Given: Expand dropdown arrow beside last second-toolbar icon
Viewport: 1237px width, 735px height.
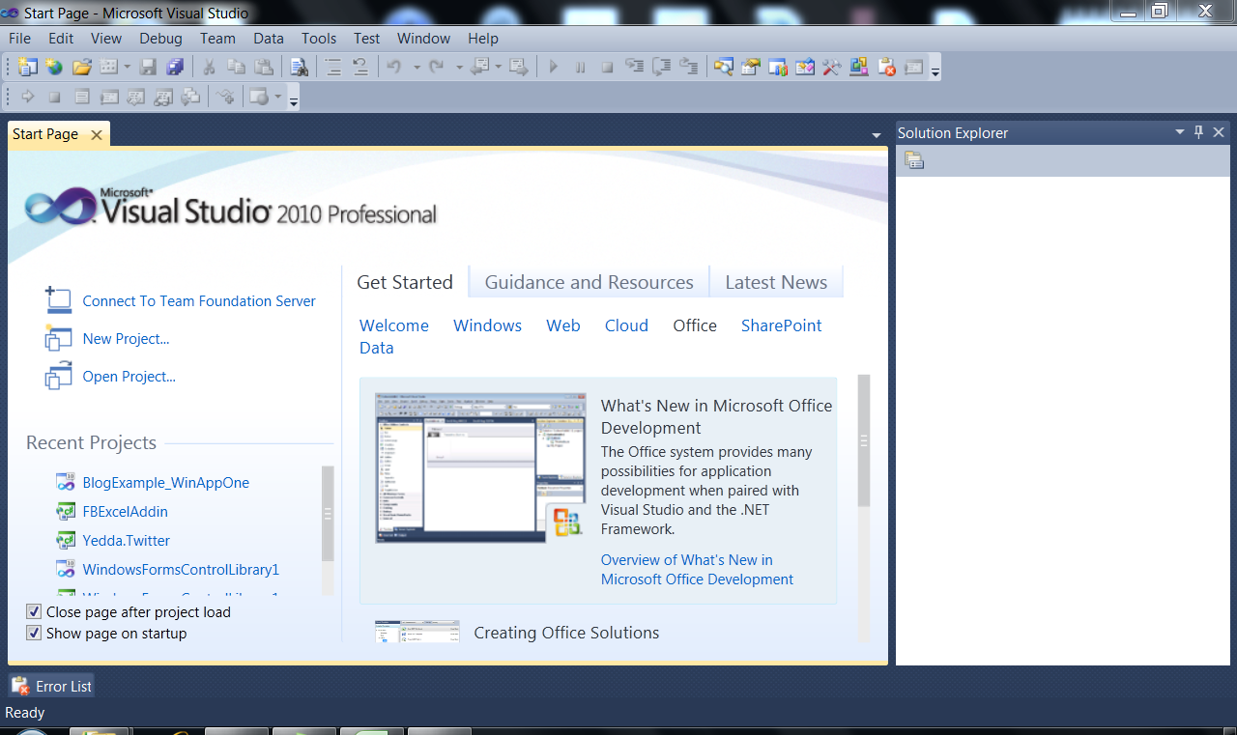Looking at the screenshot, I should pyautogui.click(x=277, y=97).
